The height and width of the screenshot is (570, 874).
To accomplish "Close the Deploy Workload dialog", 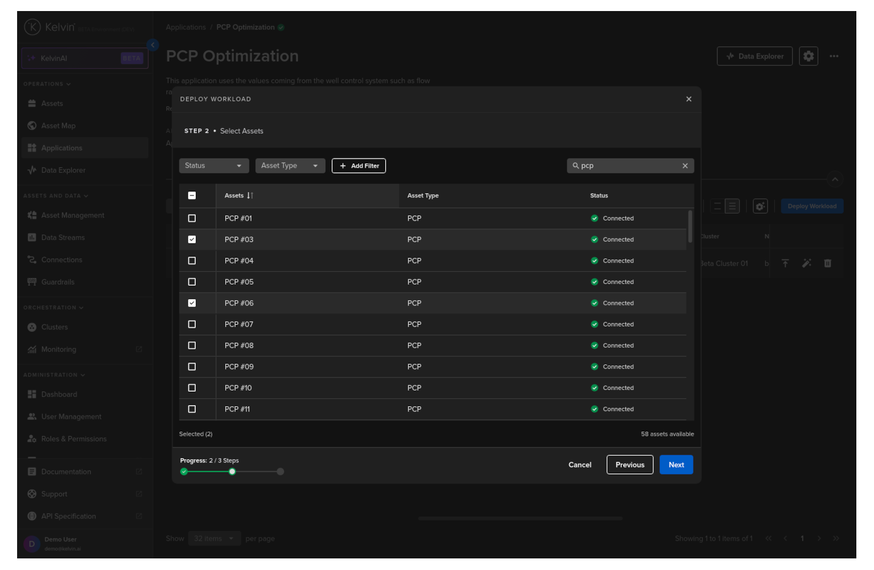I will click(x=688, y=99).
